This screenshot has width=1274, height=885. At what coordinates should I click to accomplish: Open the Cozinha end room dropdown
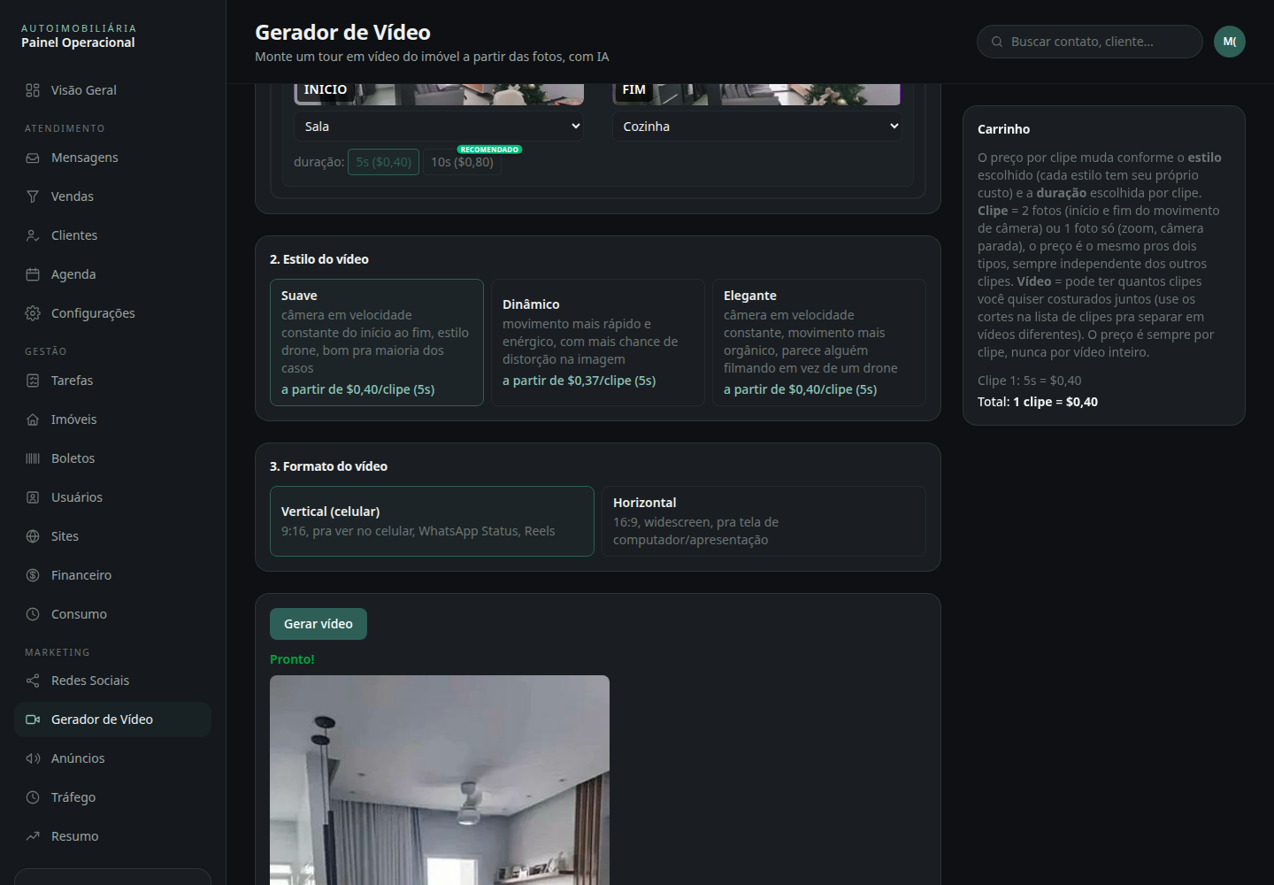757,127
